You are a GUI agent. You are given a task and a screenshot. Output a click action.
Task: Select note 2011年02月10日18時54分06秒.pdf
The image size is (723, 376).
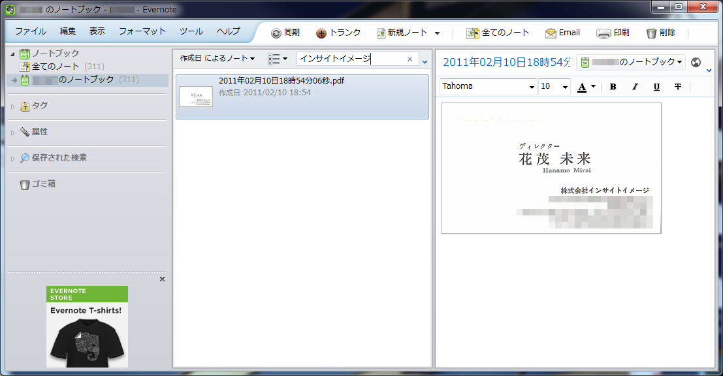302,97
